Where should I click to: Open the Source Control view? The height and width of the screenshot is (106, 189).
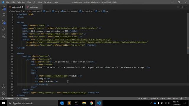click(4, 22)
